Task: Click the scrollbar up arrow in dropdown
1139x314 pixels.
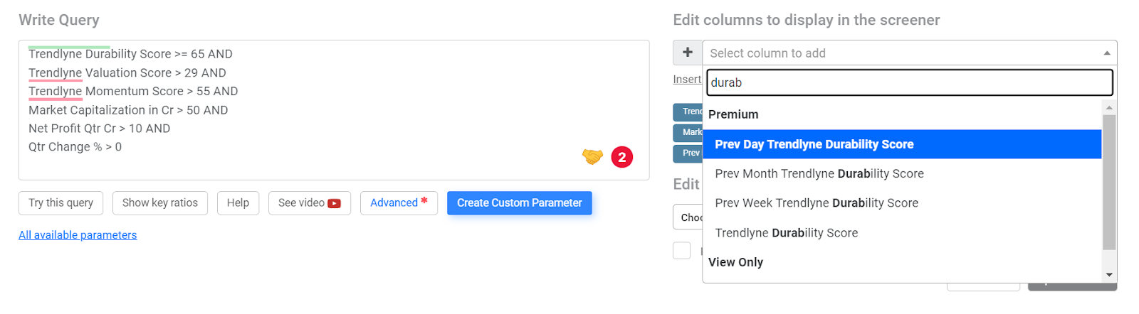Action: 1109,107
